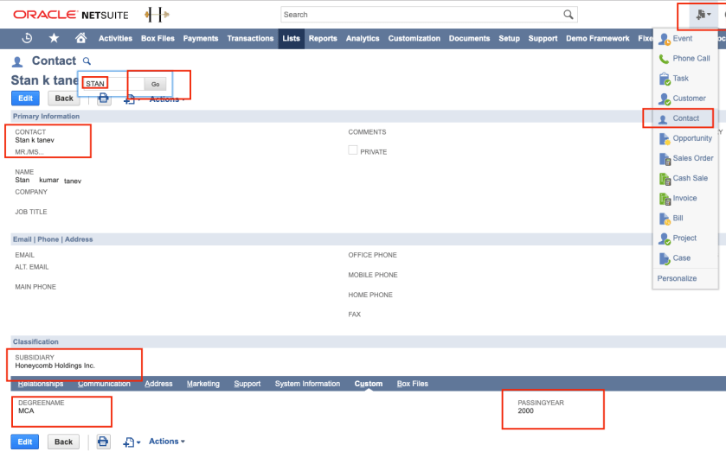
Task: Click the bottom print icon
Action: [x=103, y=442]
